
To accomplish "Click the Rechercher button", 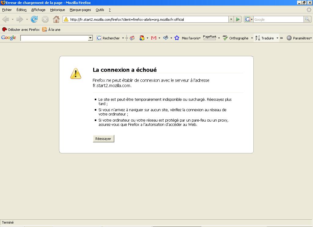I will [108, 38].
